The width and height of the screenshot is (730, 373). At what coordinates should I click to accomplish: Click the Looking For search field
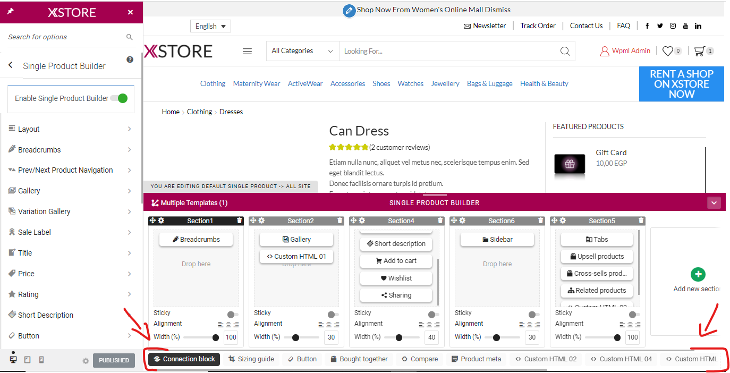pyautogui.click(x=448, y=51)
